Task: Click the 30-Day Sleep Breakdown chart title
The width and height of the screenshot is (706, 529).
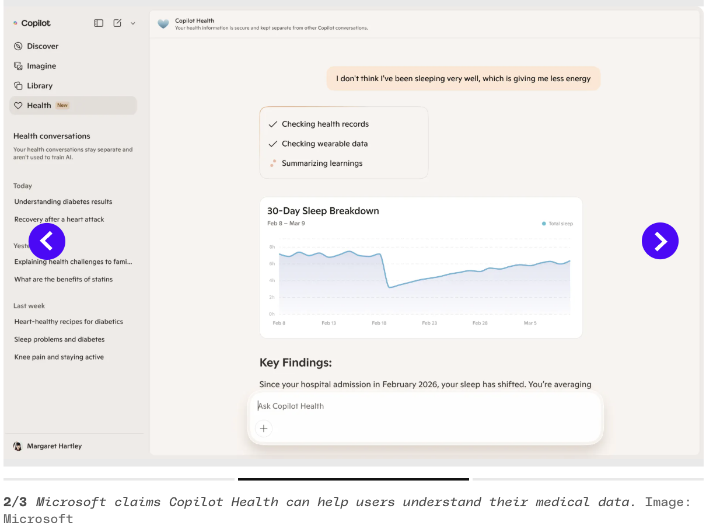Action: (323, 211)
